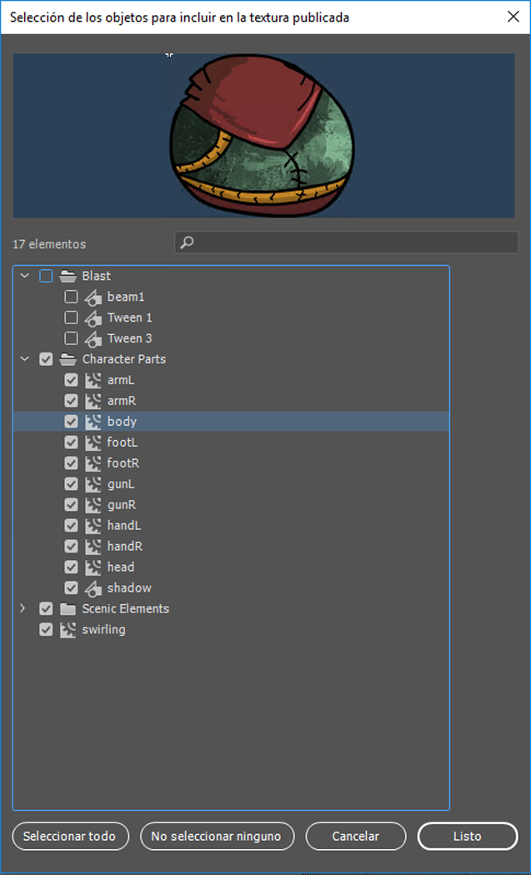531x875 pixels.
Task: Select the armR row label
Action: click(122, 401)
